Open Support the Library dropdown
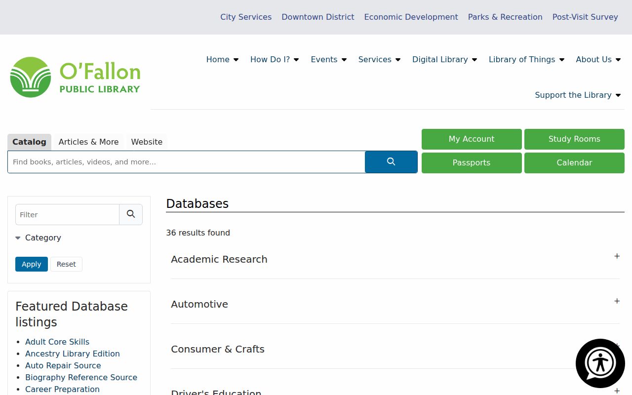Viewport: 632px width, 395px height. click(578, 95)
